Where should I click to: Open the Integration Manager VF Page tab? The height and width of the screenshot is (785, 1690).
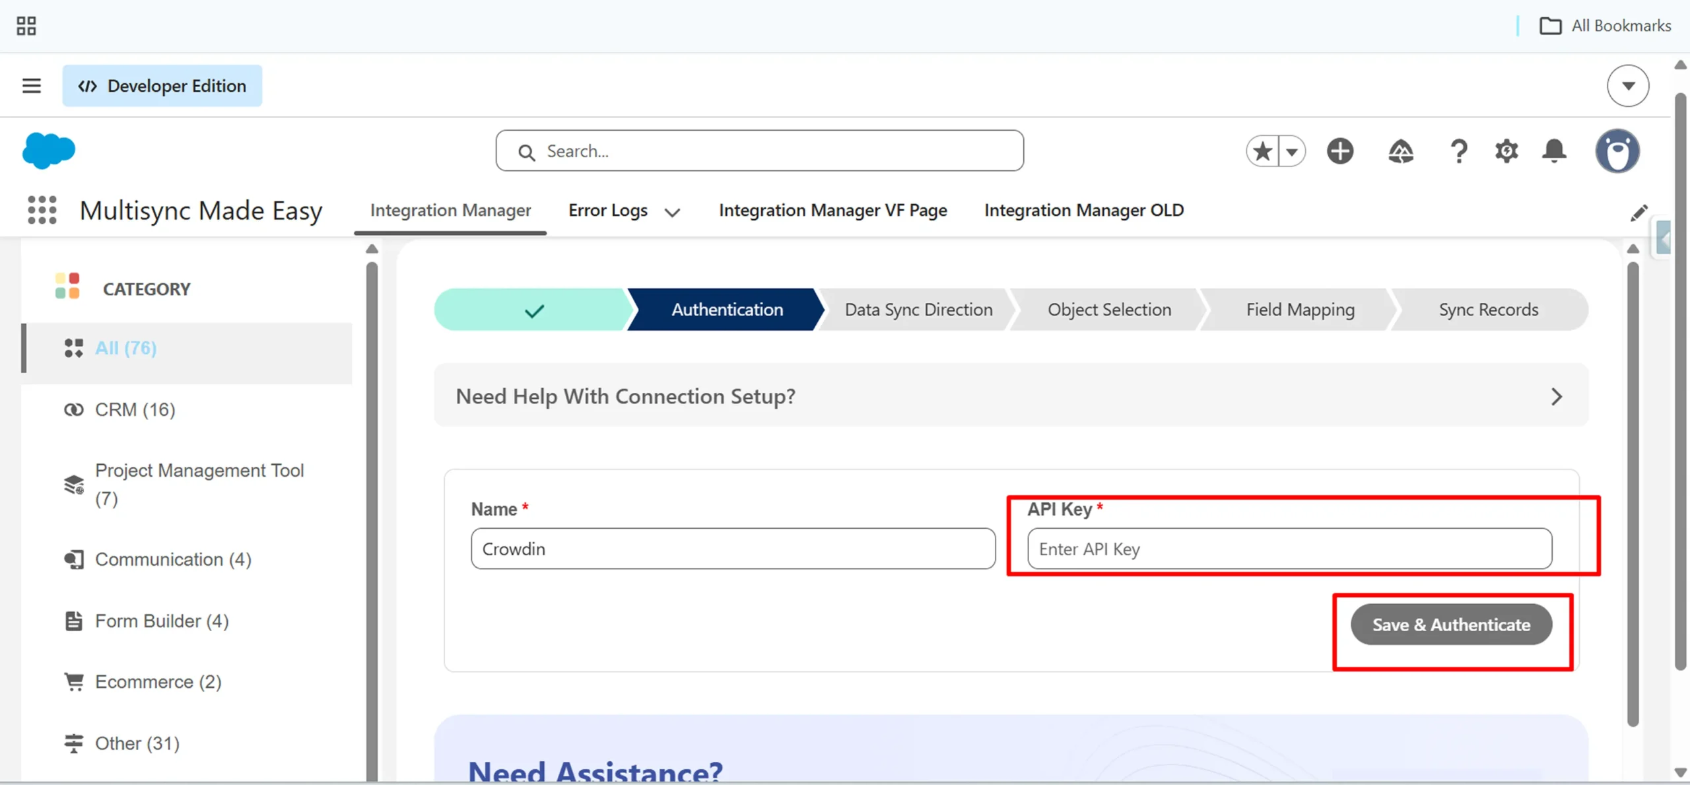833,211
